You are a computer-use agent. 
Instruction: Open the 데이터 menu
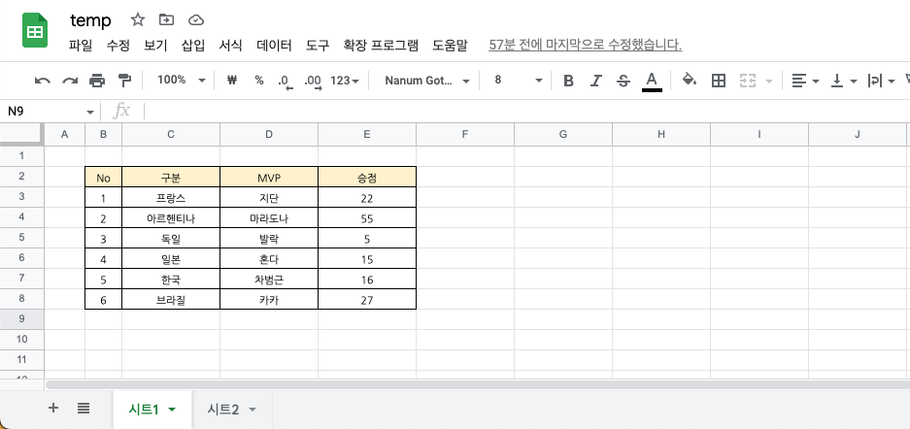click(x=274, y=46)
